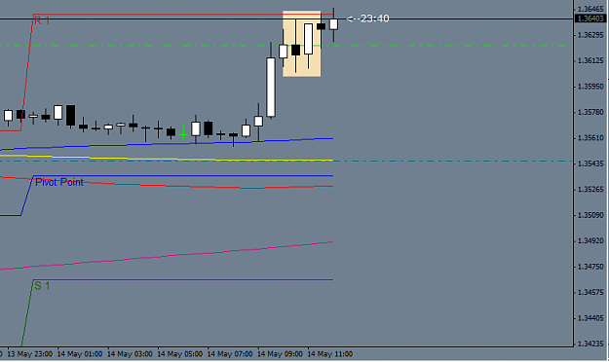This screenshot has height=362, width=609.
Task: Click the 14 May 01:00 time label
Action: pyautogui.click(x=80, y=354)
